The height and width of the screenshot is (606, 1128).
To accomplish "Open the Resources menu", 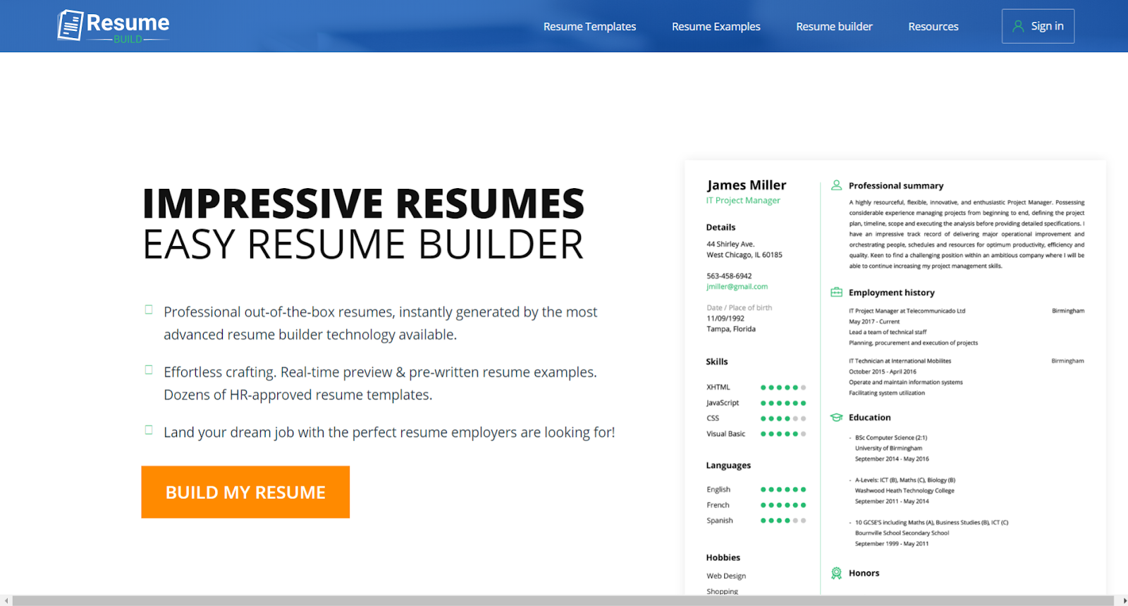I will 933,26.
